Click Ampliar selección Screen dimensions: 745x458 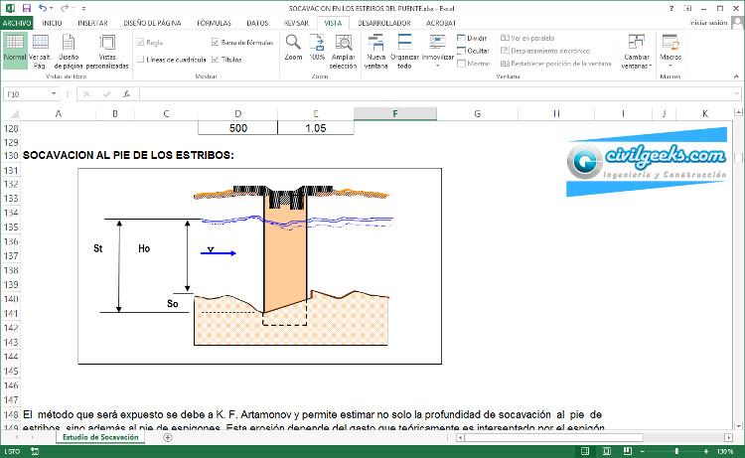(343, 50)
